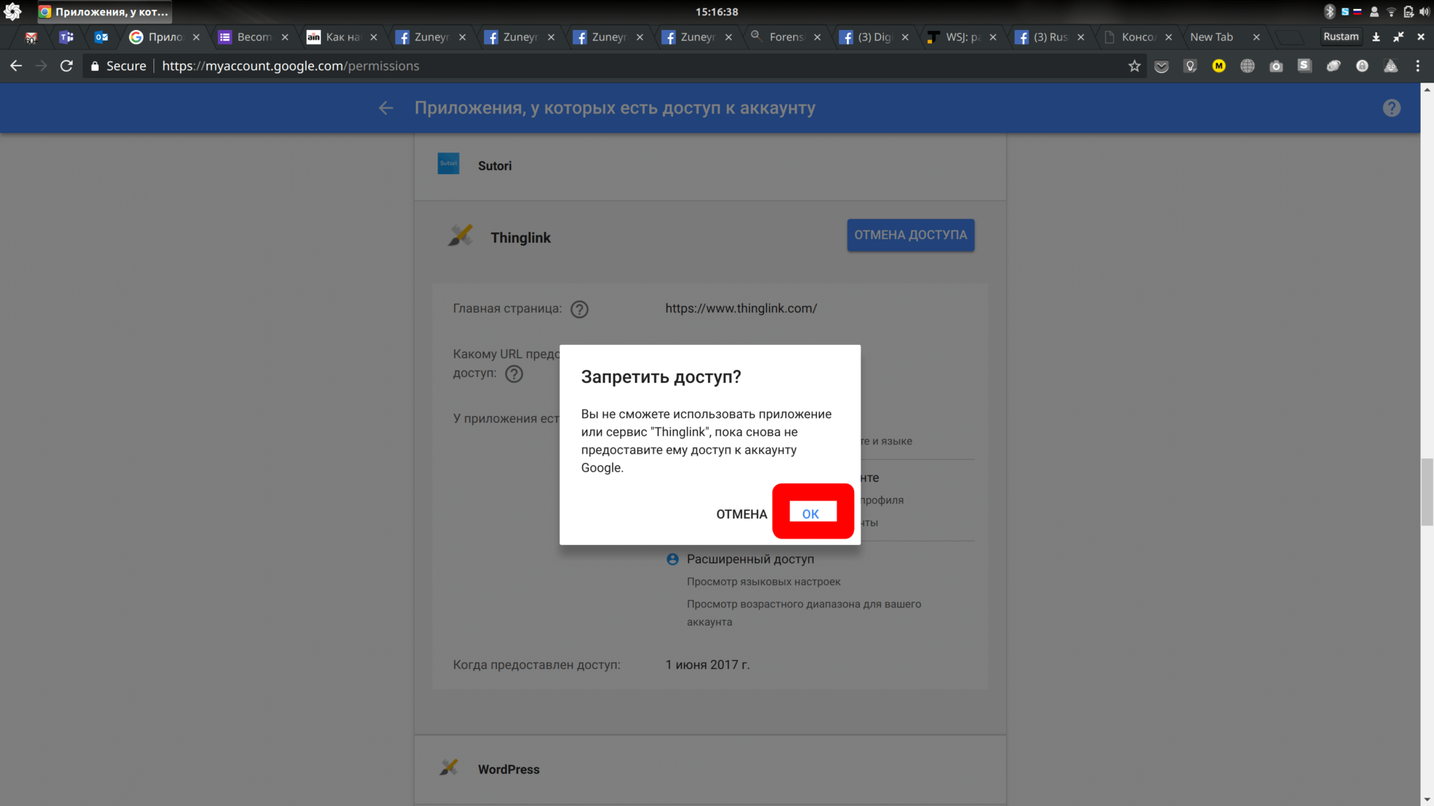1434x806 pixels.
Task: Click the globe extension icon
Action: [1248, 66]
